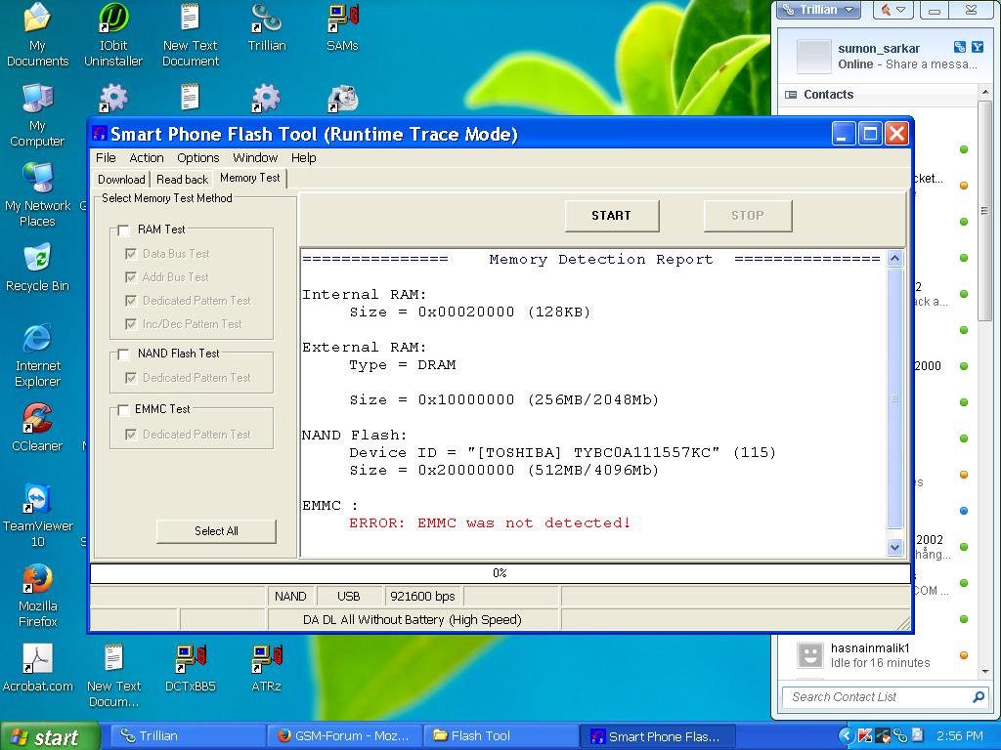Viewport: 1001px width, 750px height.
Task: Select the DCTxBB5 desktop shortcut
Action: click(x=191, y=668)
